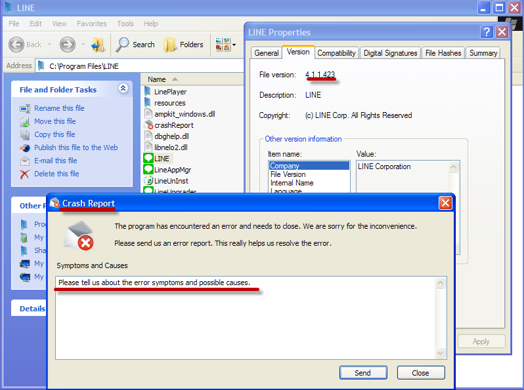This screenshot has width=524, height=390.
Task: Close the Crash Report dialog with red X
Action: coord(445,203)
